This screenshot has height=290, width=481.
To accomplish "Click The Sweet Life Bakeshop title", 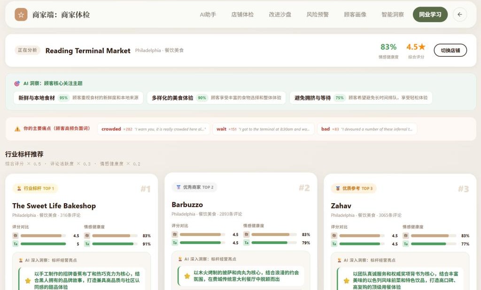I will pos(54,206).
